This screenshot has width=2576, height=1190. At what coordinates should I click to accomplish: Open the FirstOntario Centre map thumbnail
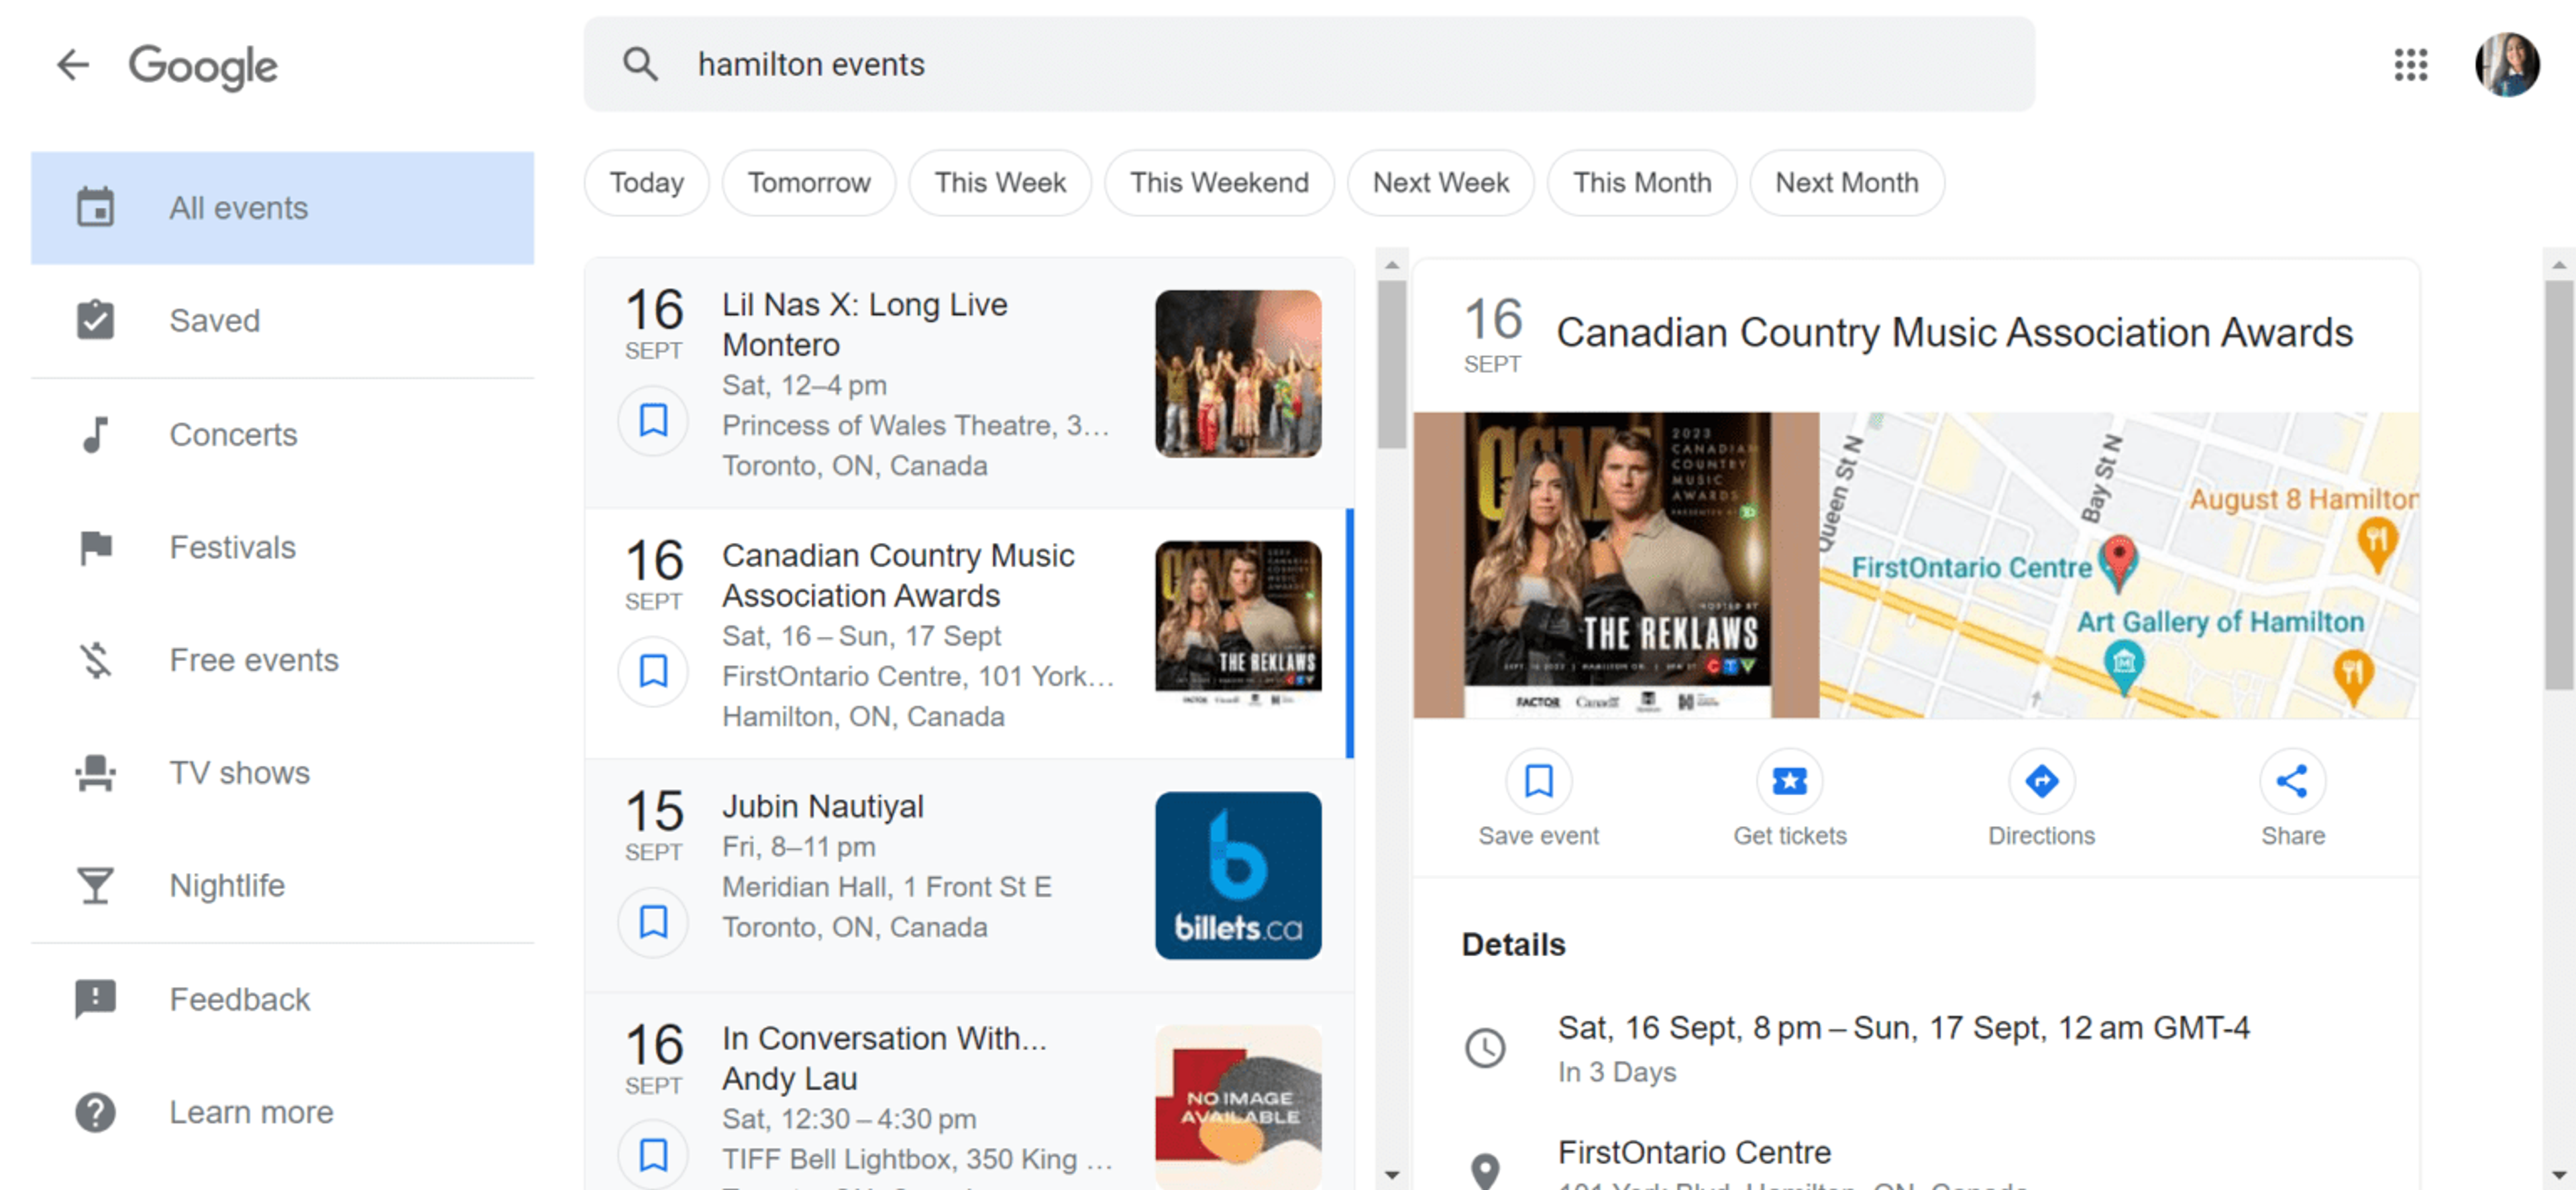pos(2118,564)
